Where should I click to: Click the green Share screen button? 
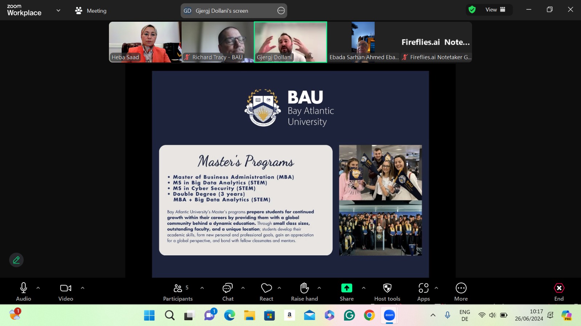pyautogui.click(x=347, y=292)
